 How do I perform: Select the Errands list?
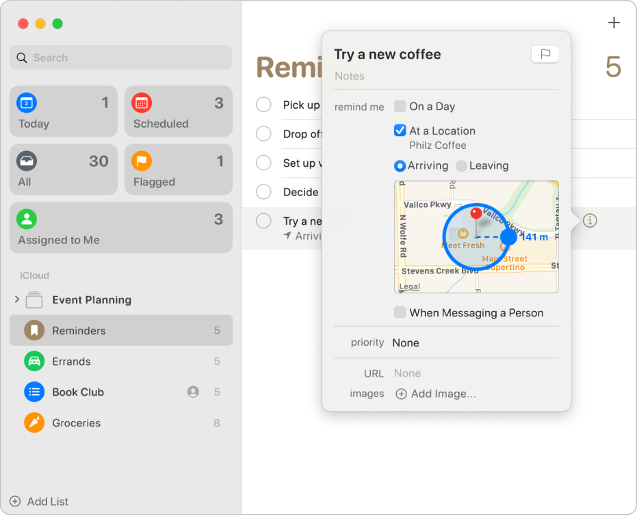pyautogui.click(x=121, y=361)
